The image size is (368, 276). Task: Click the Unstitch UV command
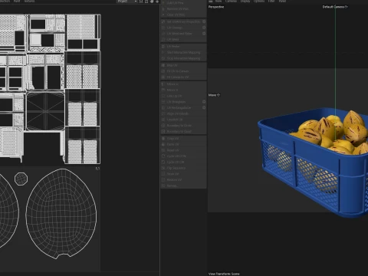click(183, 120)
